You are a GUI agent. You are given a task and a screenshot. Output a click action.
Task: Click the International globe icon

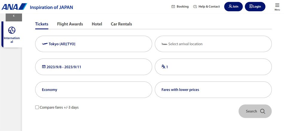[x=12, y=30]
